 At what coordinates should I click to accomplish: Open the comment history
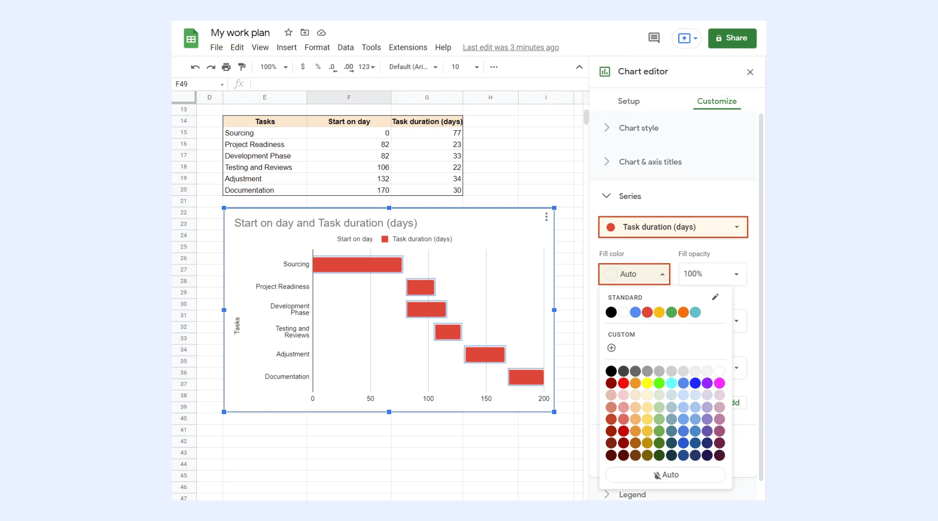[x=654, y=38]
